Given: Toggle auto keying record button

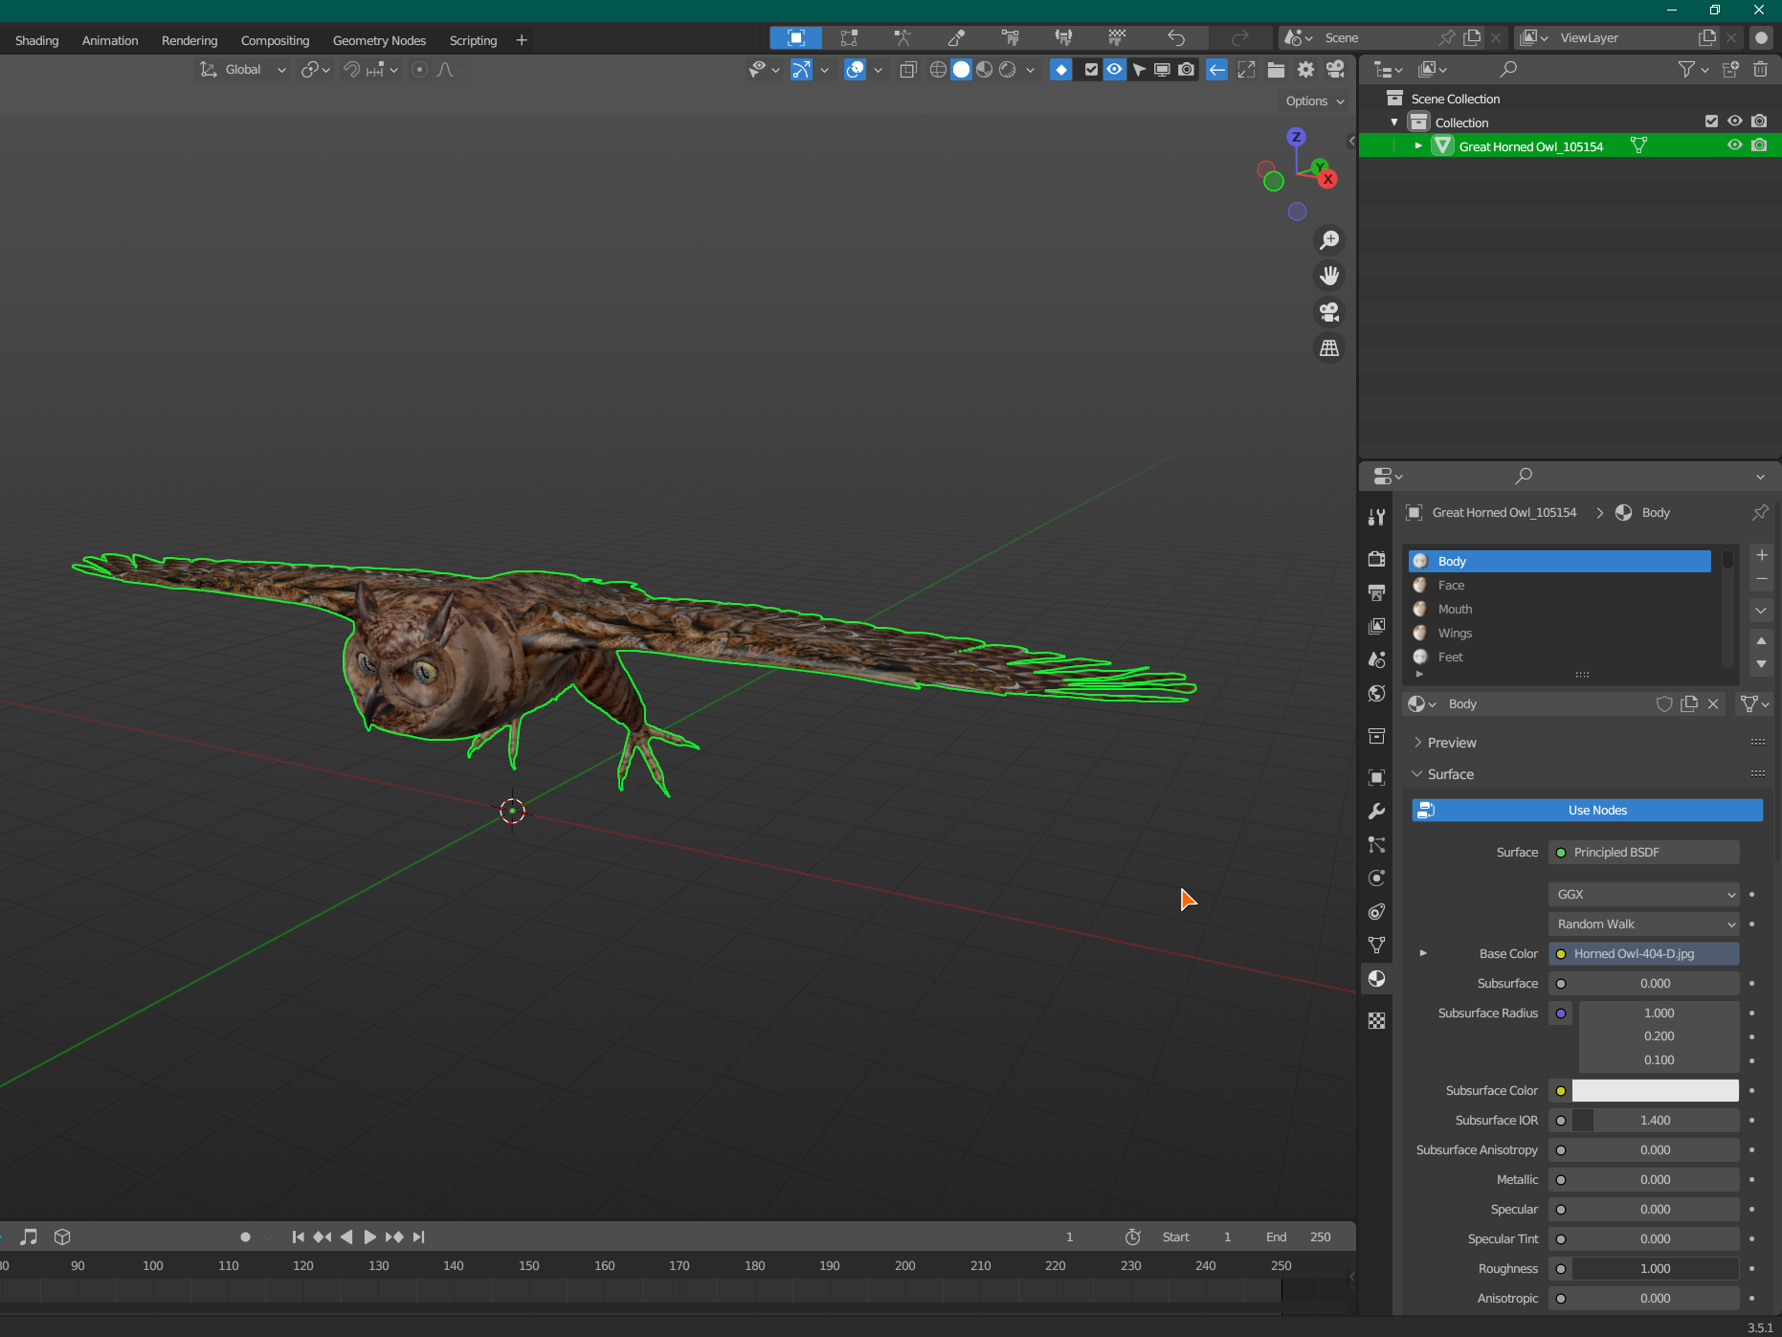Looking at the screenshot, I should tap(245, 1237).
